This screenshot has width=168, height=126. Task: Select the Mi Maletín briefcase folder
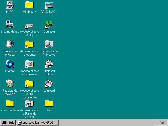point(29,5)
